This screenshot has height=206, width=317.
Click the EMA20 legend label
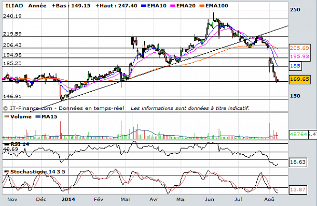click(x=186, y=6)
